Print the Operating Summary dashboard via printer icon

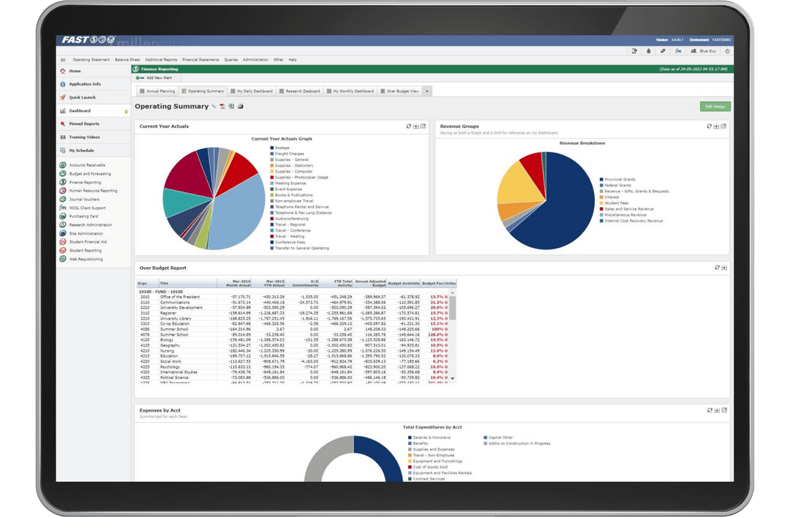(241, 107)
